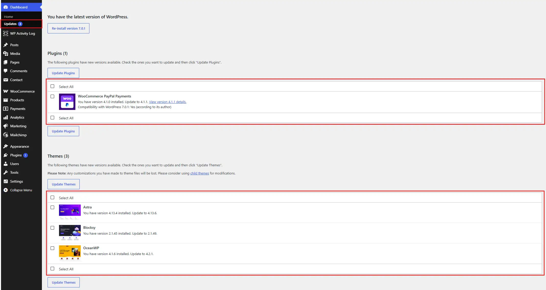
Task: Open the Home submenu item
Action: [x=8, y=17]
